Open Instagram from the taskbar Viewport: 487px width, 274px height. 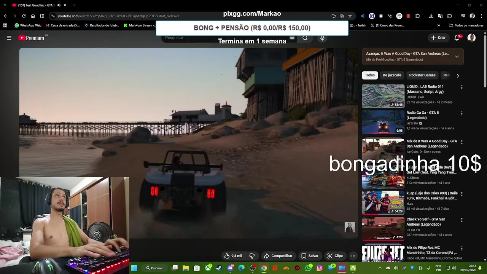coord(320,268)
